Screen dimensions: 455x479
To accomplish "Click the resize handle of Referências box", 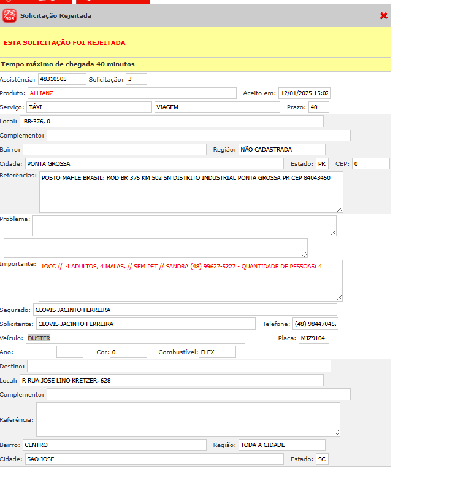I will [340, 209].
